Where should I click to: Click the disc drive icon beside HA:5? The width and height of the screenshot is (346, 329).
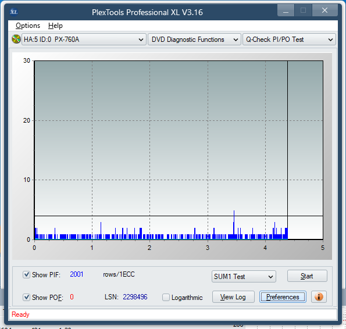[16, 40]
